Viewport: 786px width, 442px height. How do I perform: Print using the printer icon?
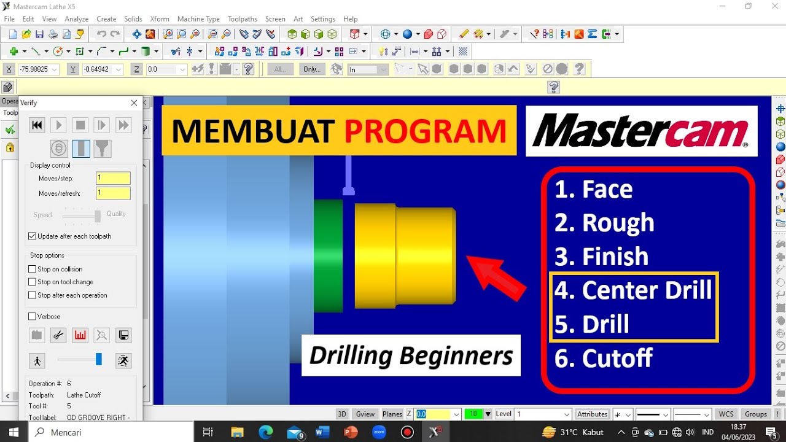point(53,34)
